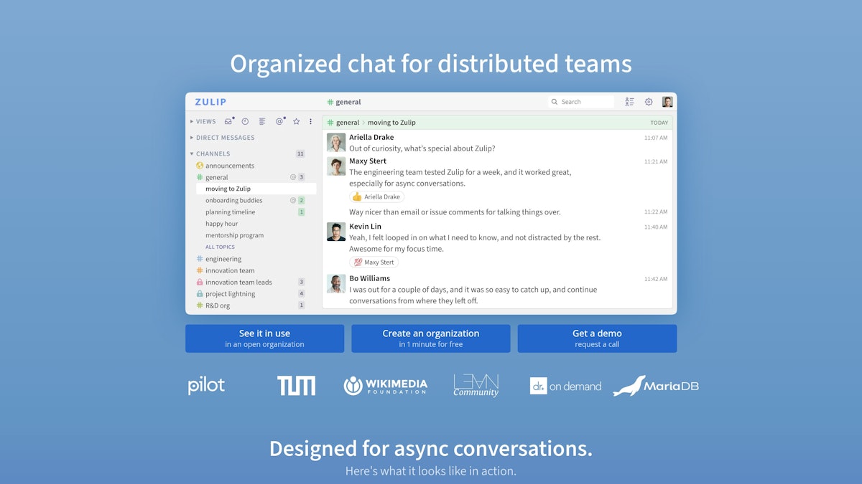Click the unread count 11 beside CHANNELS

pyautogui.click(x=300, y=153)
